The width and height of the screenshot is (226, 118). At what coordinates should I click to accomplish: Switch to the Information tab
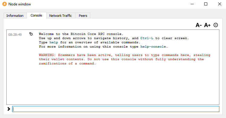tap(15, 16)
